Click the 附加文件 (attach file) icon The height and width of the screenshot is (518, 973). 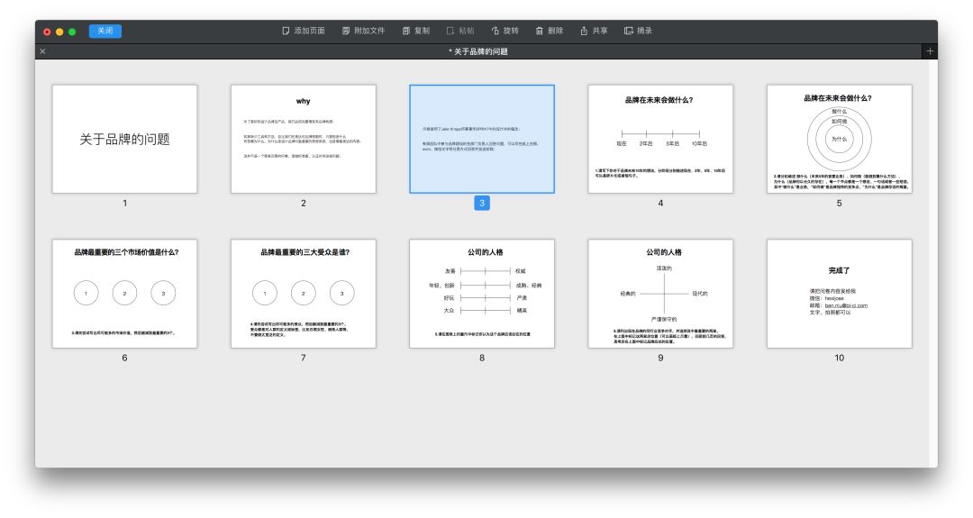point(347,31)
